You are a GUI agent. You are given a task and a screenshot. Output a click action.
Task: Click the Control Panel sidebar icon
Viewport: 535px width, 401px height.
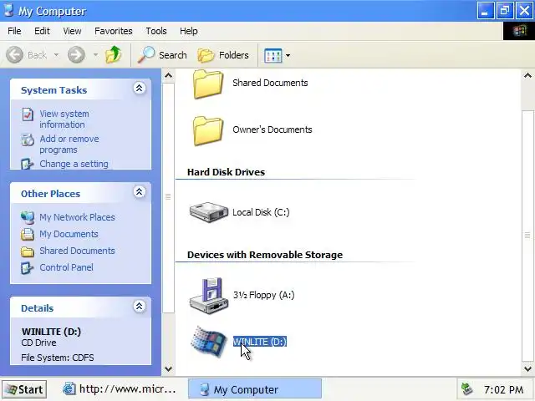(x=28, y=267)
